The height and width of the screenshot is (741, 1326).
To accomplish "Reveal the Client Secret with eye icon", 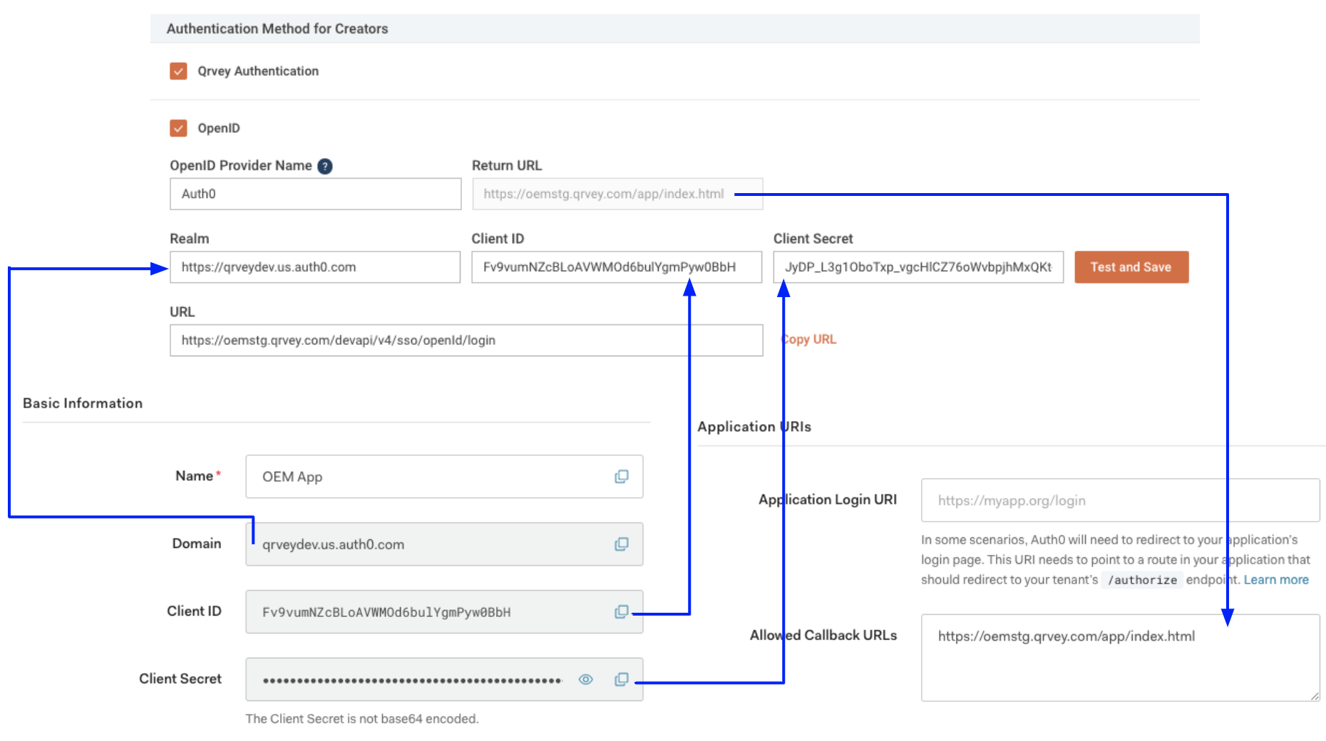I will tap(585, 680).
